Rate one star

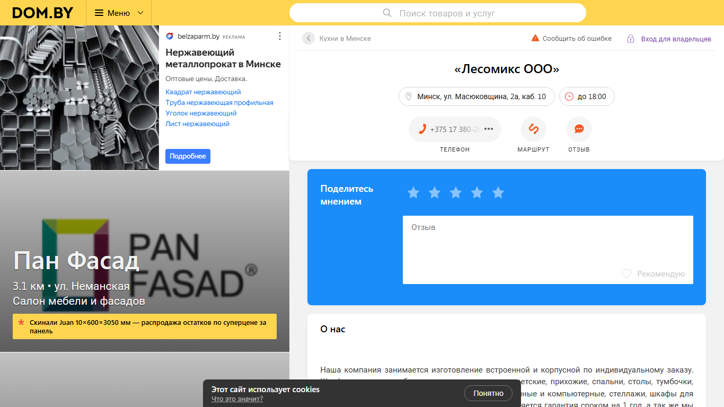click(413, 193)
